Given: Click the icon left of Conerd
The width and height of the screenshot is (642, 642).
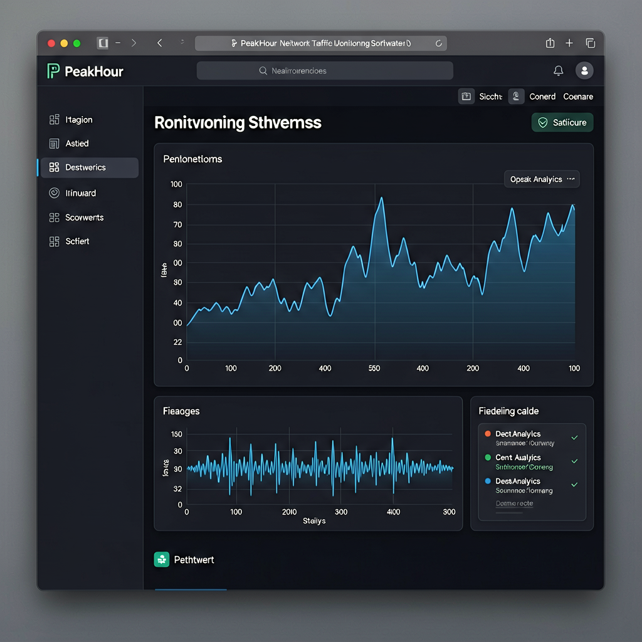Looking at the screenshot, I should [517, 97].
